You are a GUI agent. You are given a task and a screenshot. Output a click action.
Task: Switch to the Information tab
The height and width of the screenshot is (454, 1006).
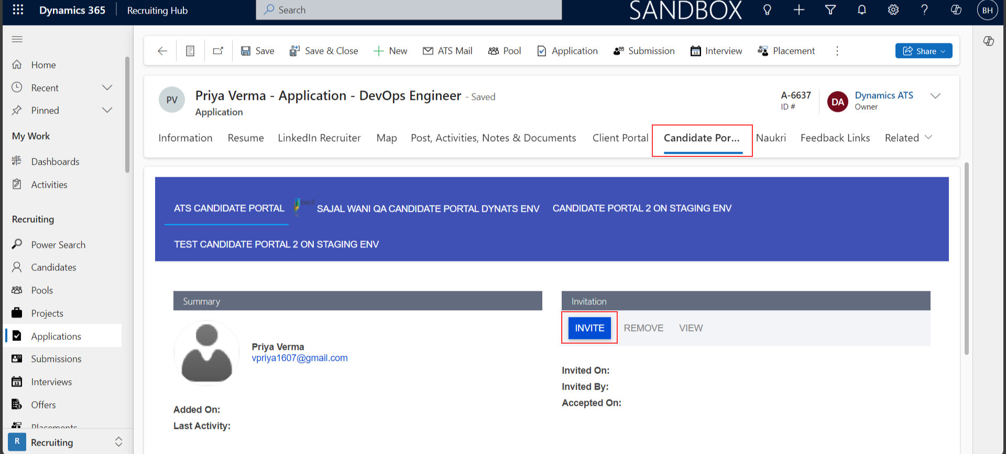185,138
